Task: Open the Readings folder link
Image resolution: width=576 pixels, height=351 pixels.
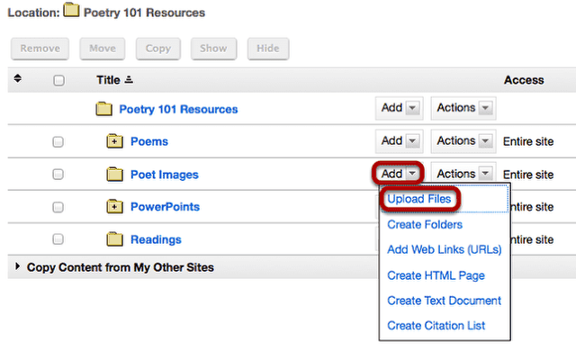Action: [156, 239]
